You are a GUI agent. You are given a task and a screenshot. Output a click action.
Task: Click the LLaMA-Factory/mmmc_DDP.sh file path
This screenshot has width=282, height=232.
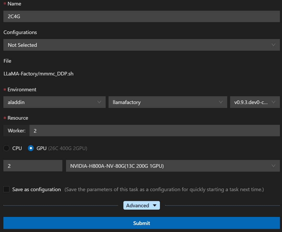pyautogui.click(x=38, y=74)
